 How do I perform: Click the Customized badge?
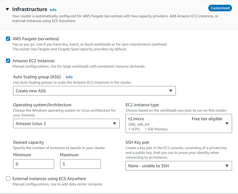pos(220,8)
